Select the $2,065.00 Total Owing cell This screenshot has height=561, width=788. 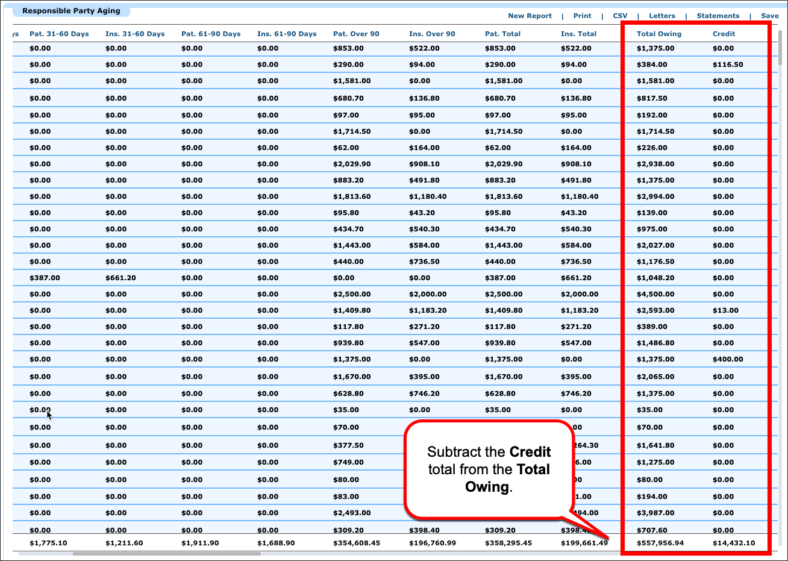655,377
